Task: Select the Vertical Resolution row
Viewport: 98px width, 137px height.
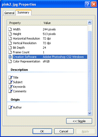Action: pos(47,43)
